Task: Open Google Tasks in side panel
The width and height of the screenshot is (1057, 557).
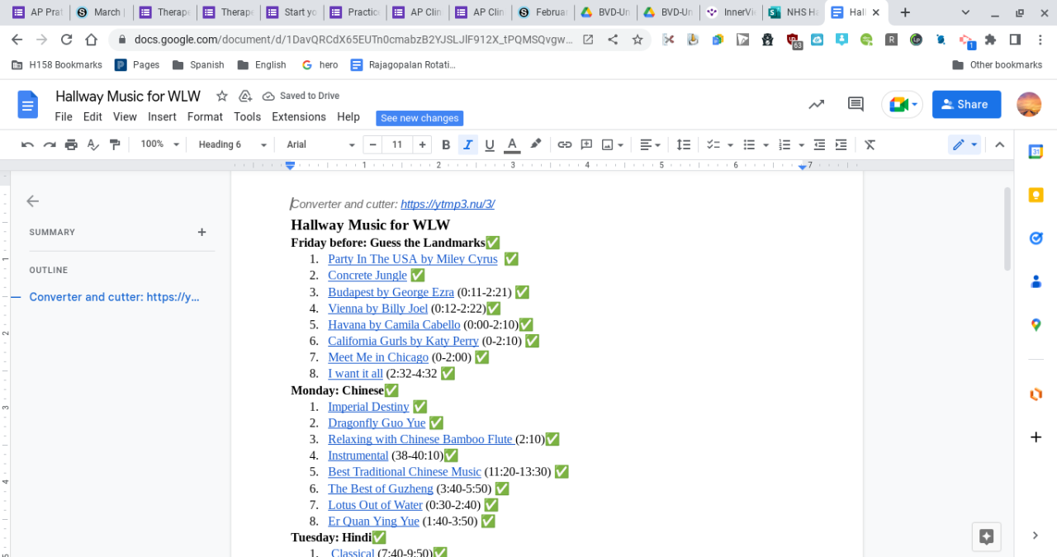Action: tap(1036, 238)
